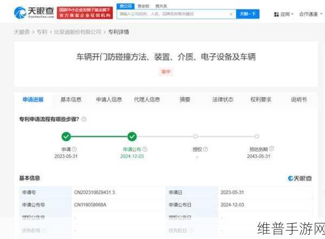Switch to the 申请人信息 tab
Screen dimensions: 325x239
(x=109, y=100)
